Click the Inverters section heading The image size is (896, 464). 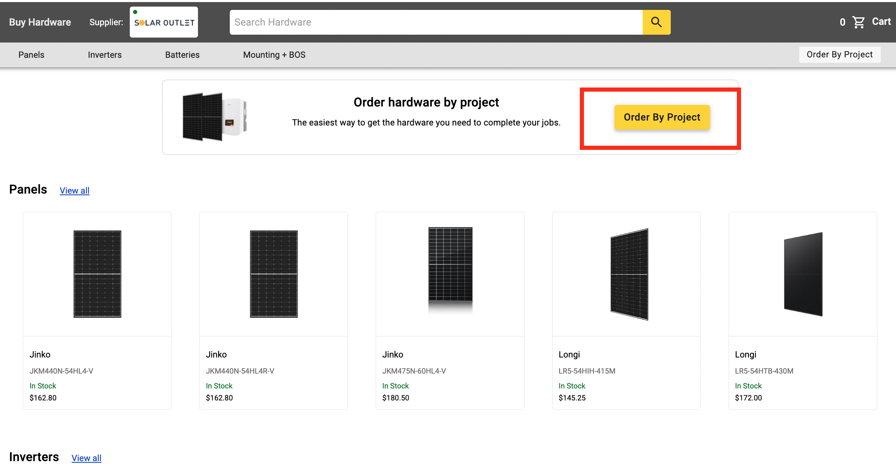pos(34,457)
